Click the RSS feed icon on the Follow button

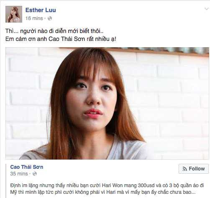tap(184, 169)
